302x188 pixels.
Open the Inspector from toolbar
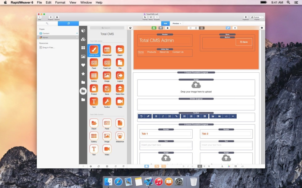coord(246,18)
